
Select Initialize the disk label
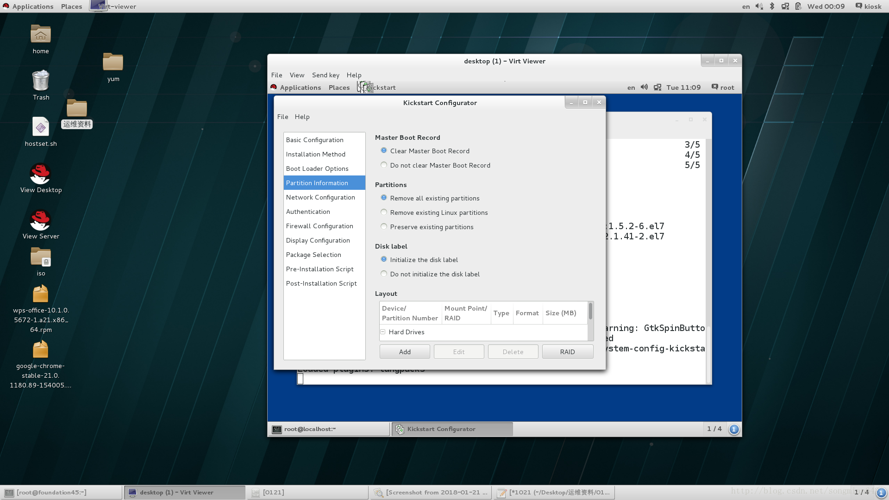pyautogui.click(x=384, y=259)
